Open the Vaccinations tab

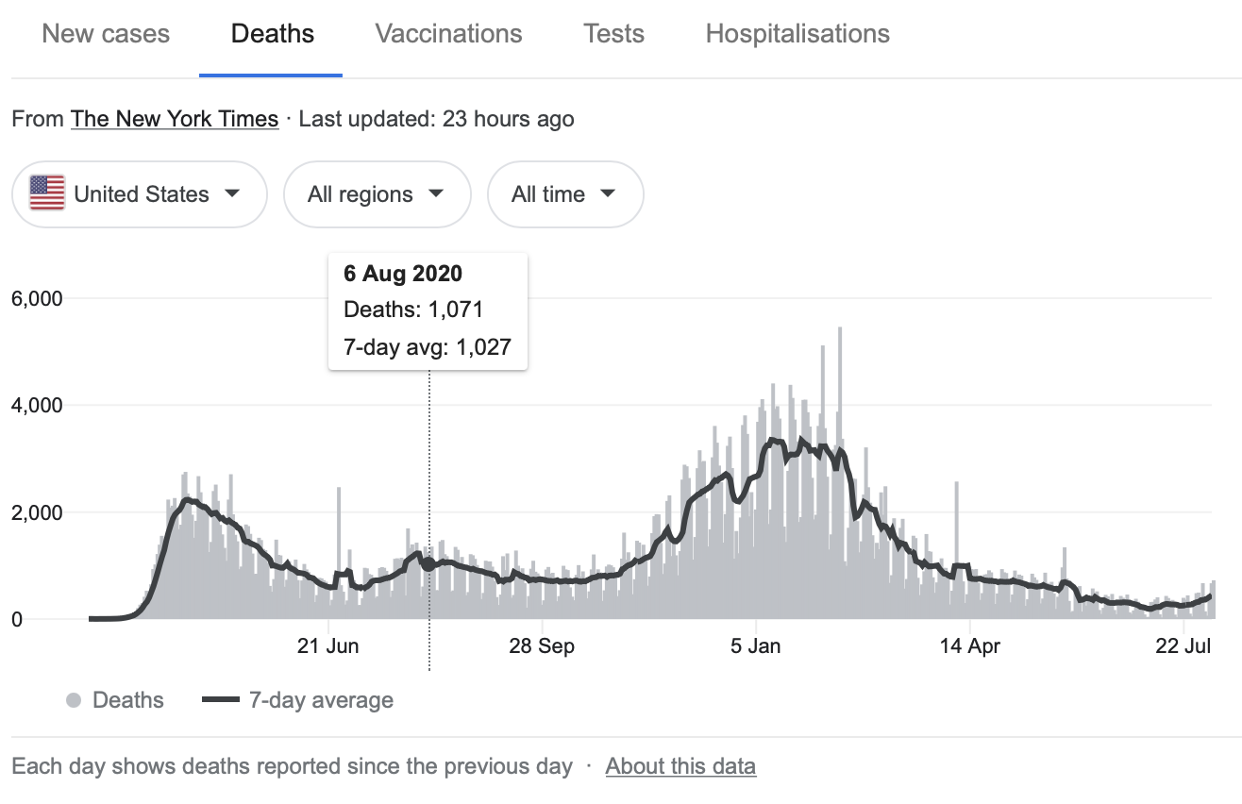[x=448, y=34]
